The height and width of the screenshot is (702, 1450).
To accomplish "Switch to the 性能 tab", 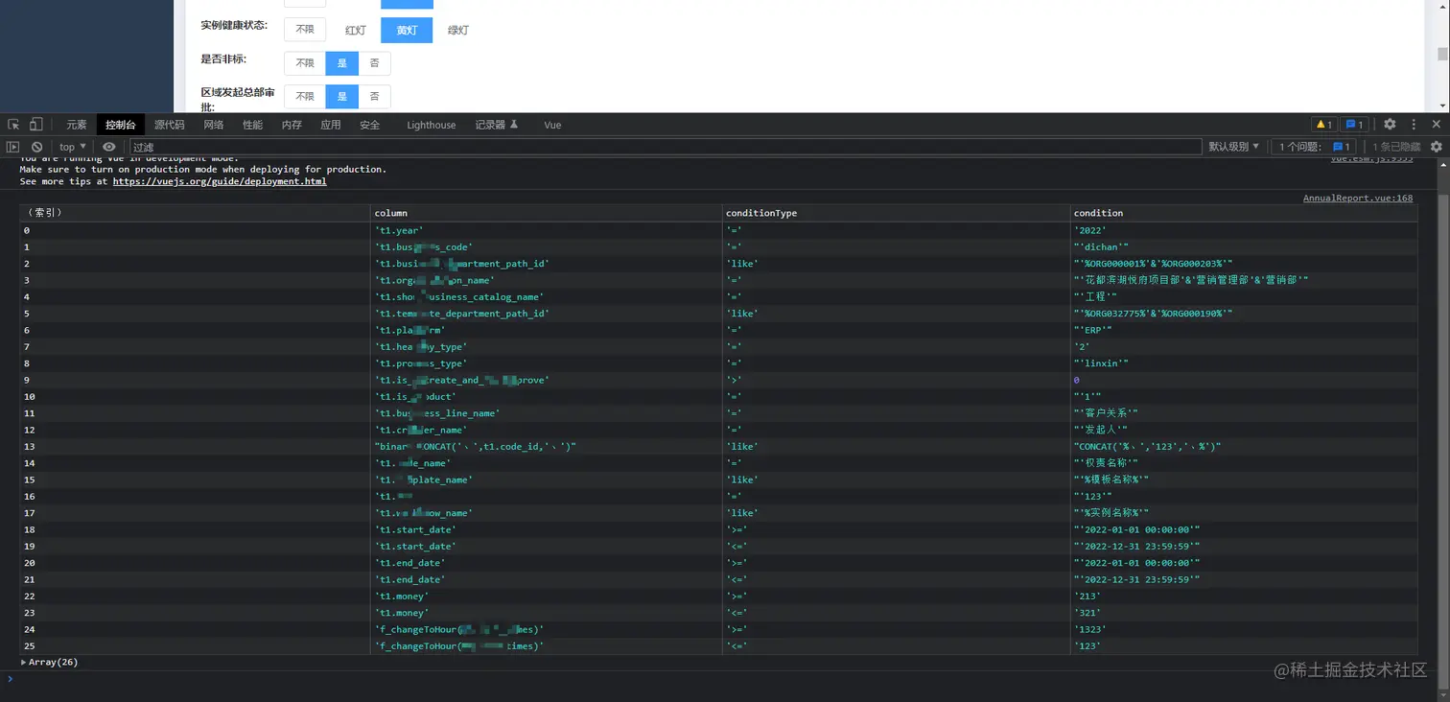I will [252, 125].
